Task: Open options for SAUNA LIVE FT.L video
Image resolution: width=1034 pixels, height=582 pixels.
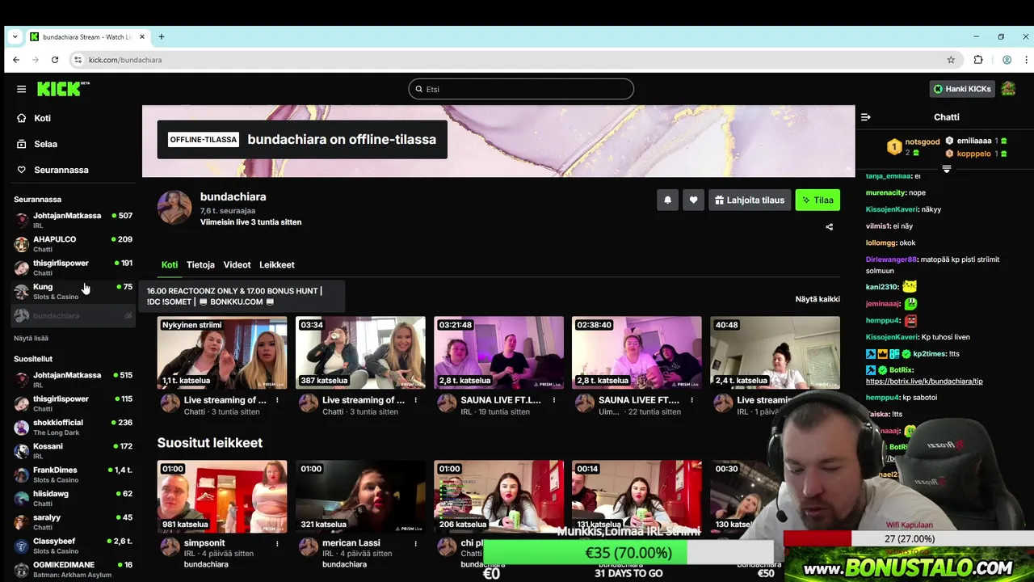Action: point(553,400)
